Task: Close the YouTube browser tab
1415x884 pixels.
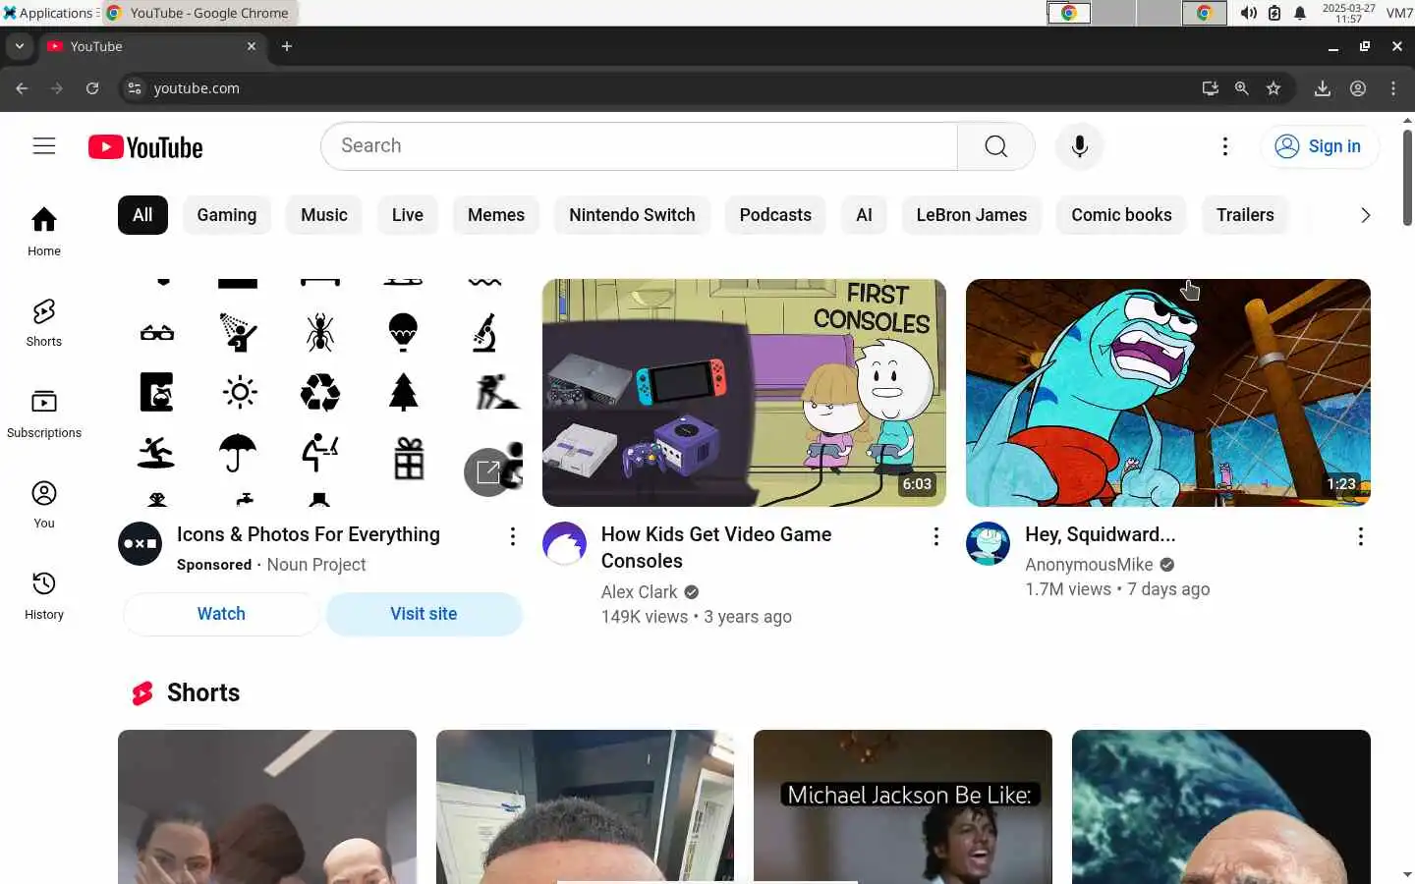Action: coord(252,46)
